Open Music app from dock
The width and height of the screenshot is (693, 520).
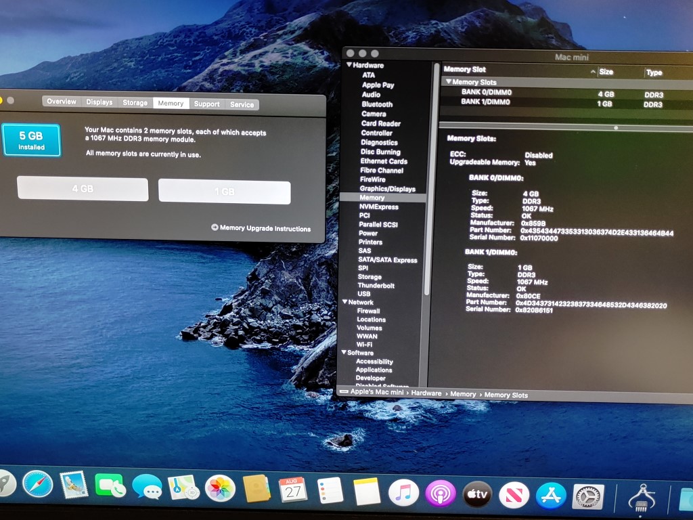coord(403,492)
